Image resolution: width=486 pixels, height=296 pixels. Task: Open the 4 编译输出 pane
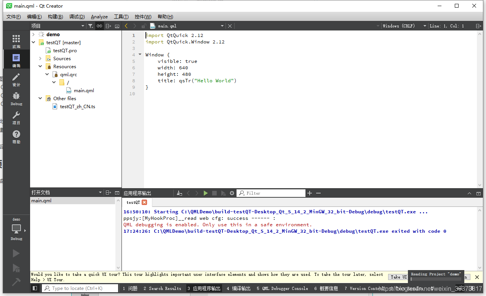[x=239, y=288]
